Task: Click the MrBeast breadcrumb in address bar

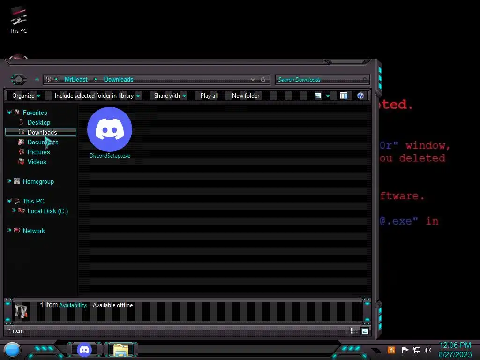Action: [x=76, y=80]
